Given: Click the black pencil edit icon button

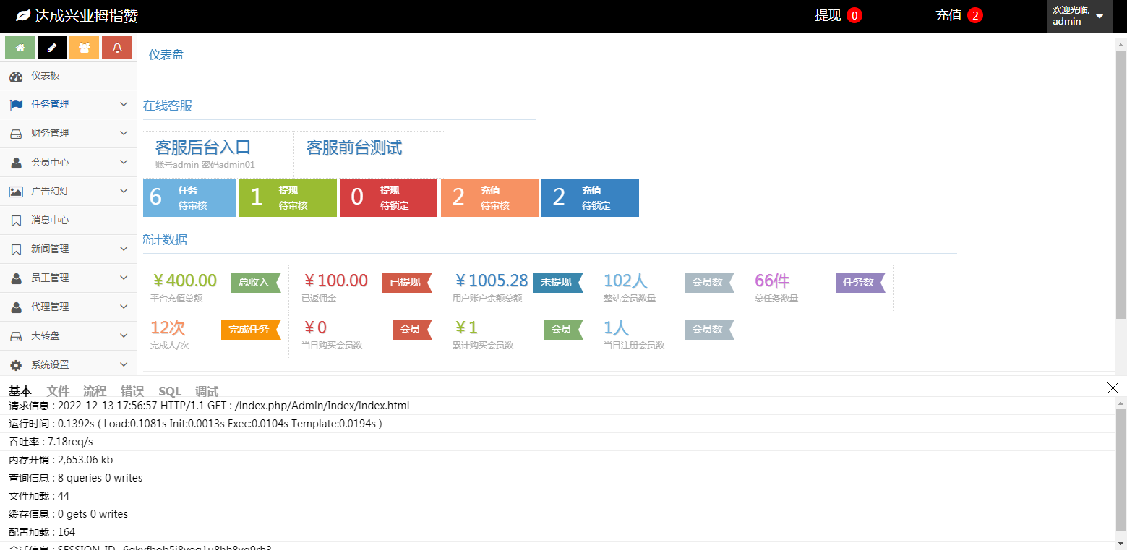Looking at the screenshot, I should tap(52, 48).
